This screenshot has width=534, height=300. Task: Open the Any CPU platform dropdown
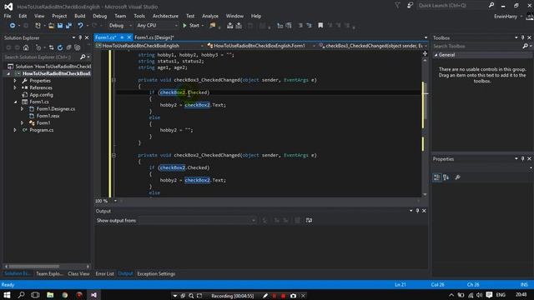pyautogui.click(x=157, y=26)
